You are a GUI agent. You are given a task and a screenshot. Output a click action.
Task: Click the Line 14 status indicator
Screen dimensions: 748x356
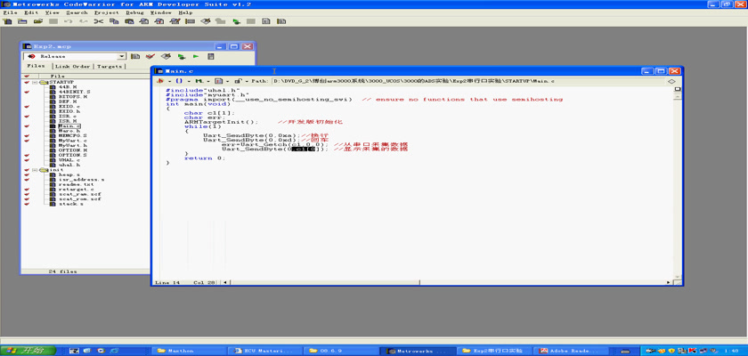click(x=167, y=283)
